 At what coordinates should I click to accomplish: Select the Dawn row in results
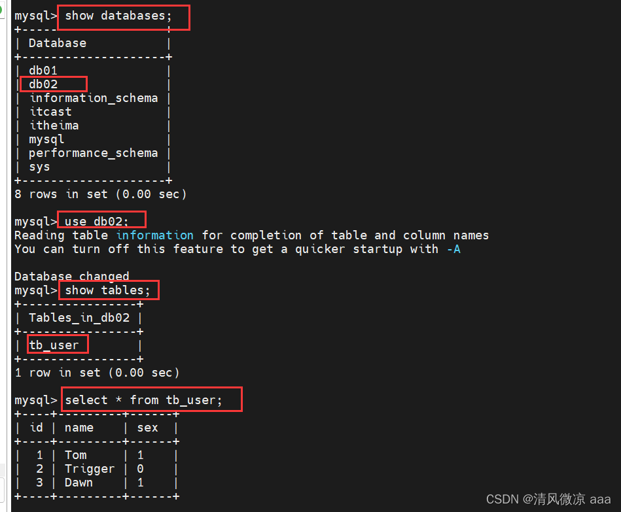[x=97, y=483]
